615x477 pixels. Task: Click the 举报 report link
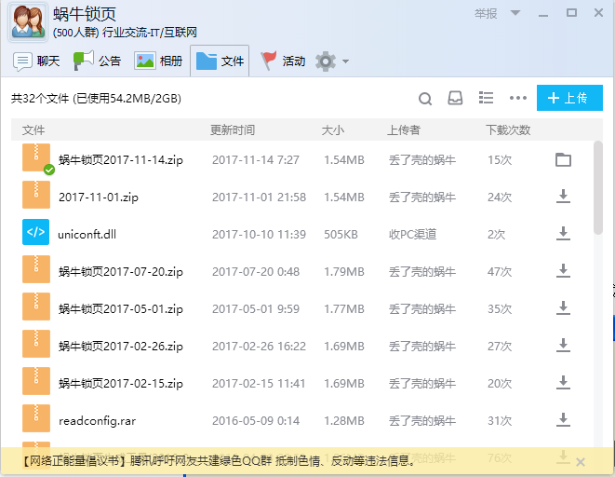tap(486, 14)
